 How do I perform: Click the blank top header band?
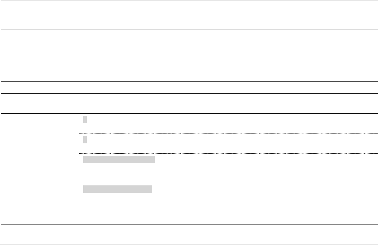tap(189, 15)
